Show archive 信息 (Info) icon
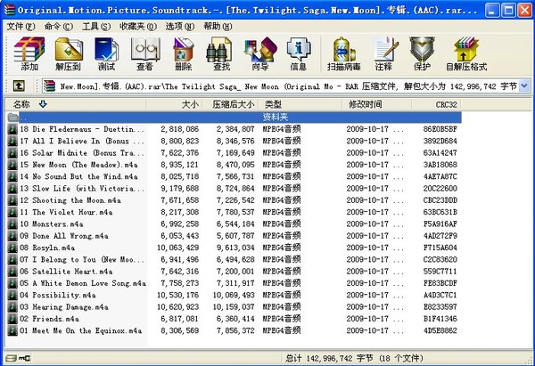 [x=298, y=53]
